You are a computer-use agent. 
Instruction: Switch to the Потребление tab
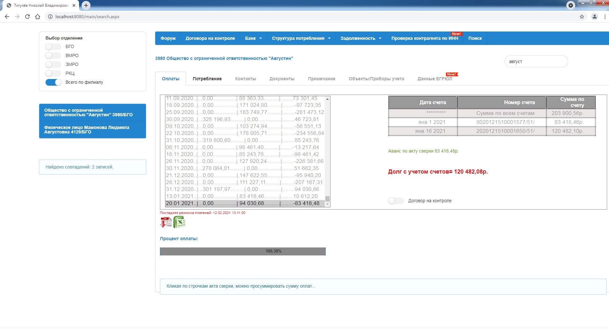207,79
